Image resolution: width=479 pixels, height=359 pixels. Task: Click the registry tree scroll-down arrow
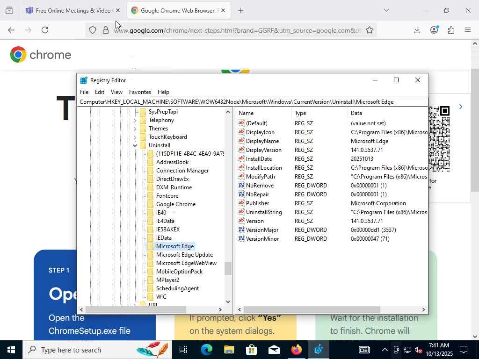click(228, 302)
